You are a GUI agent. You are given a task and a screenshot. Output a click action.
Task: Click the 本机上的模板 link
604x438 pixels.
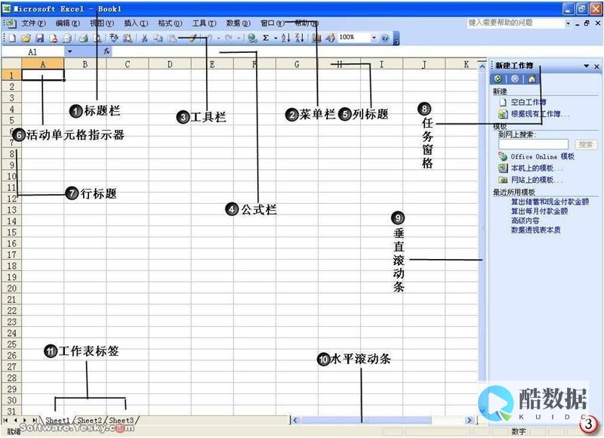pyautogui.click(x=536, y=168)
